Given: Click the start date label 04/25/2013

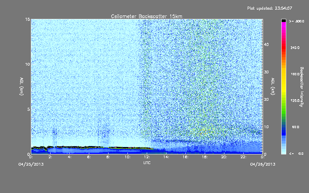Looking at the screenshot, I should point(31,164).
